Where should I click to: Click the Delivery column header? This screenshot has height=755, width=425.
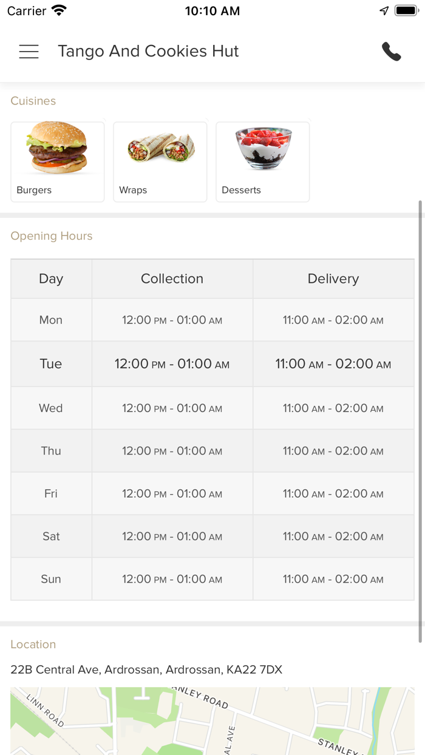point(333,279)
